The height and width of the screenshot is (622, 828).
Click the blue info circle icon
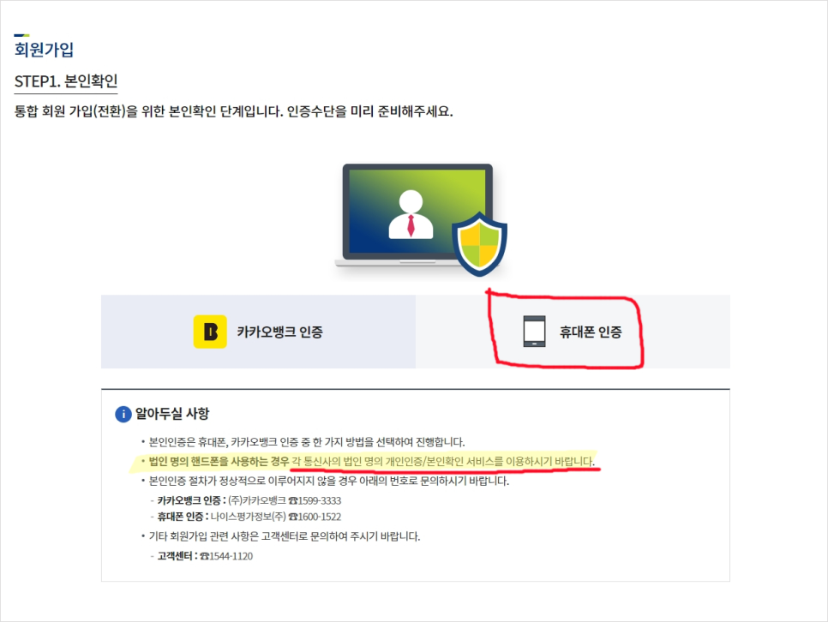tap(123, 414)
